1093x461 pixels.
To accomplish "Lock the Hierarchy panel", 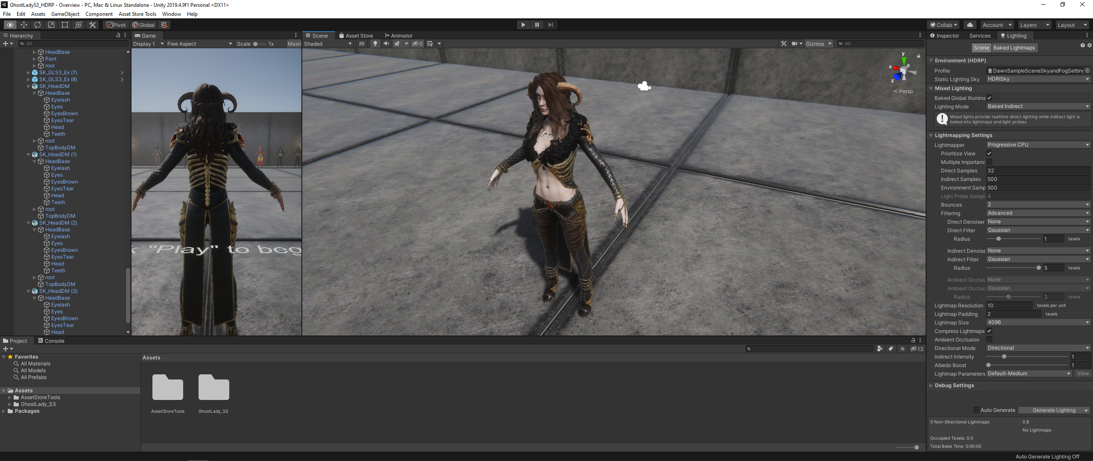I will [x=118, y=35].
